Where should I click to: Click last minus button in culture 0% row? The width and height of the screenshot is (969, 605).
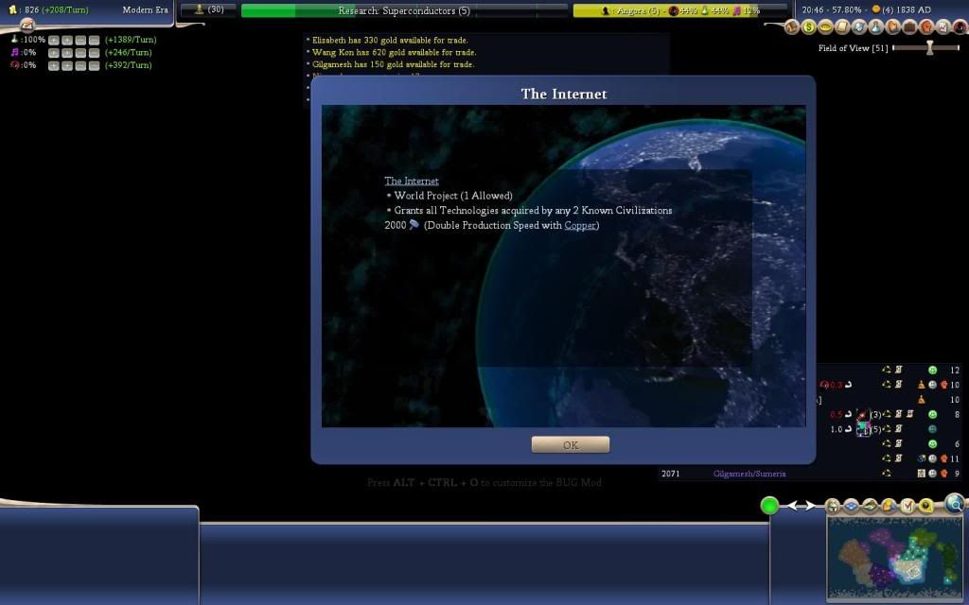point(94,53)
